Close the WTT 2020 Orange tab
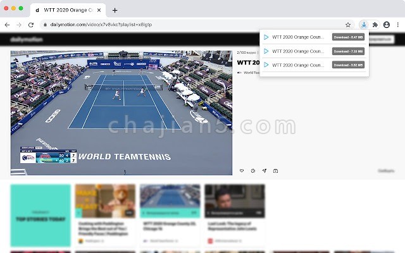This screenshot has width=405, height=253. click(x=99, y=10)
